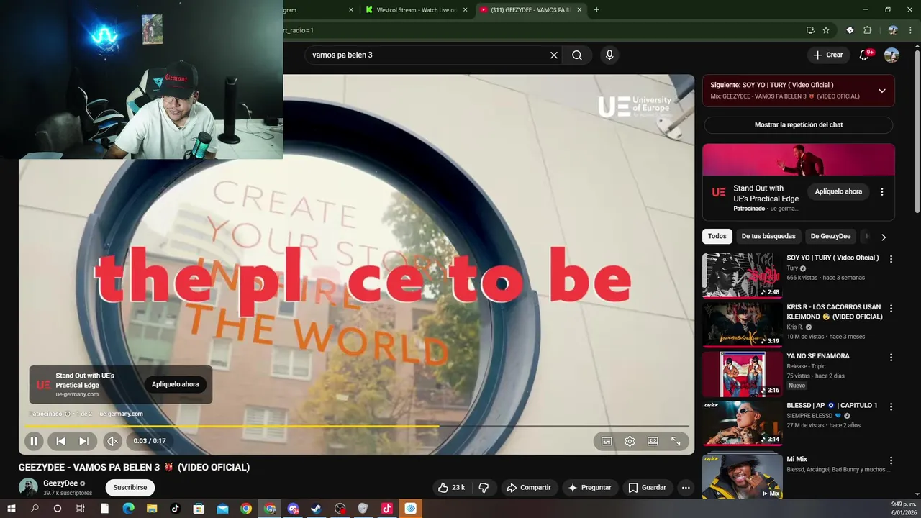Click 'Aplíquelo ahora' in the sidebar ad
Viewport: 921px width, 518px height.
838,192
